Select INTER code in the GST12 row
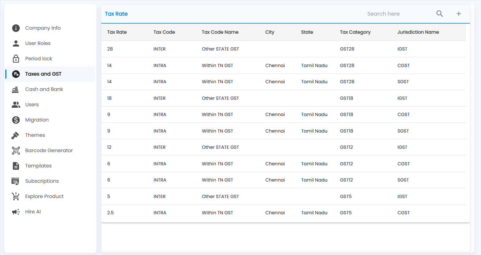 click(x=160, y=147)
